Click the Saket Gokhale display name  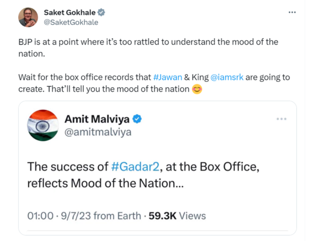tap(69, 13)
